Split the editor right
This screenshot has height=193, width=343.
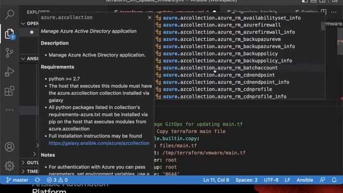tap(324, 12)
